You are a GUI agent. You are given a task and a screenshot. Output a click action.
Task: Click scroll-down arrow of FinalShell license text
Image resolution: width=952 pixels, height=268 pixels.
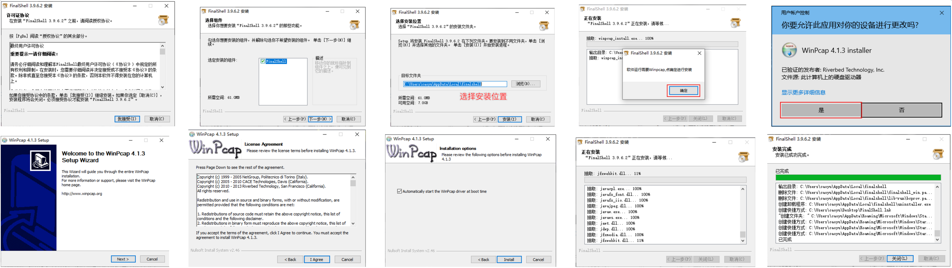162,87
